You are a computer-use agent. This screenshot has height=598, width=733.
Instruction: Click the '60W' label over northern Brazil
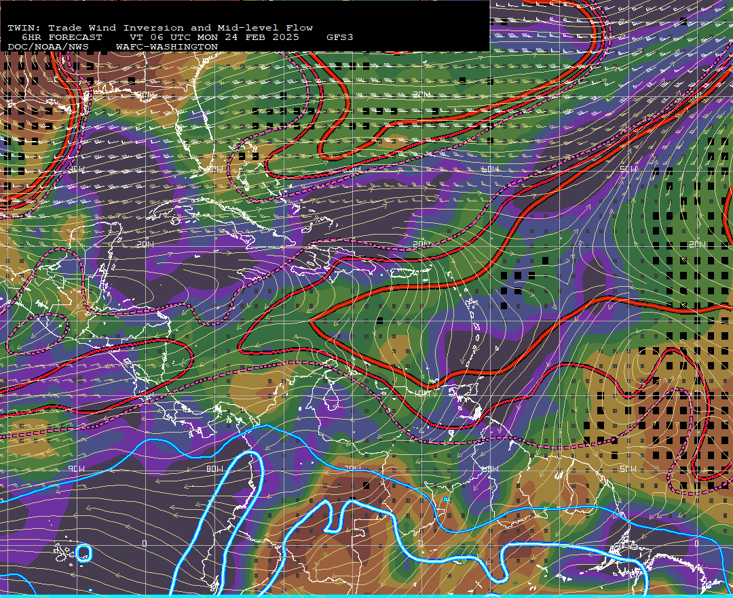(490, 469)
